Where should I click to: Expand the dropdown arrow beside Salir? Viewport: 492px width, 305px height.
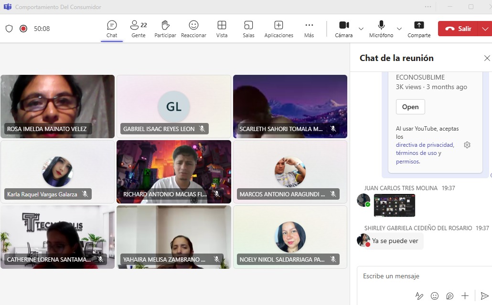coord(485,29)
